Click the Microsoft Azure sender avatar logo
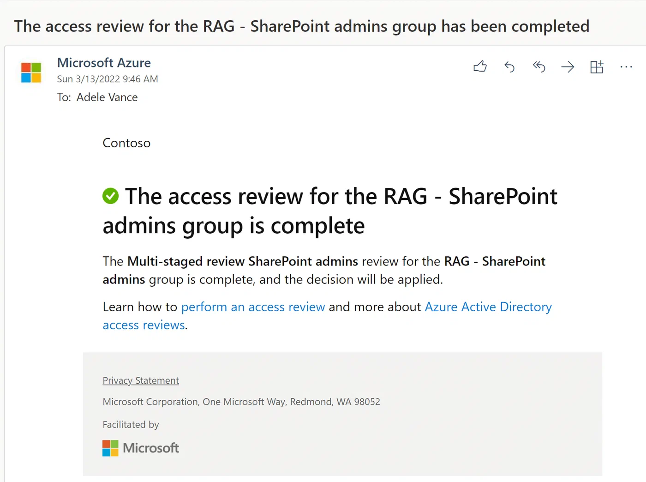The height and width of the screenshot is (482, 646). (x=31, y=73)
